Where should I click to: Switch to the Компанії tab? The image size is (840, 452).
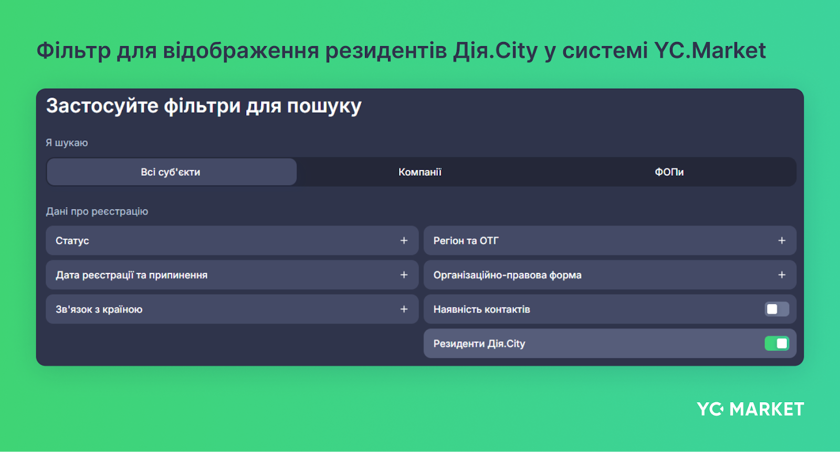point(420,172)
